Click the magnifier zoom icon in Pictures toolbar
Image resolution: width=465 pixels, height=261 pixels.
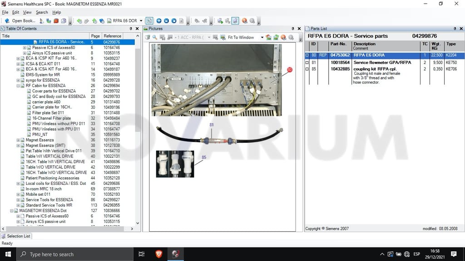[155, 37]
